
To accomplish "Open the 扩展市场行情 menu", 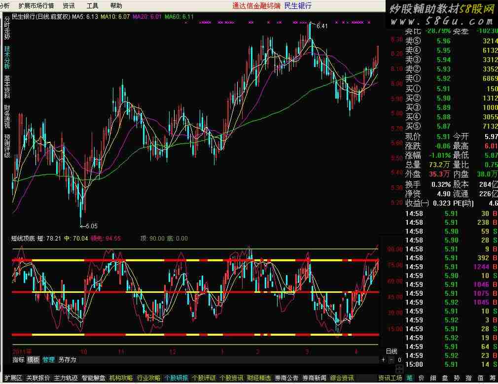I will tap(36, 6).
